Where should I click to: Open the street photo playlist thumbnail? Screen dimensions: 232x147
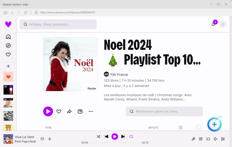tap(8, 116)
